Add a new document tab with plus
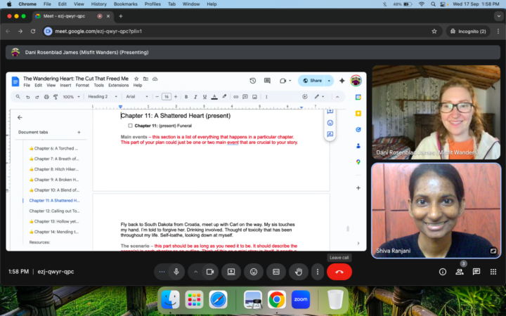This screenshot has width=506, height=316. 79,132
